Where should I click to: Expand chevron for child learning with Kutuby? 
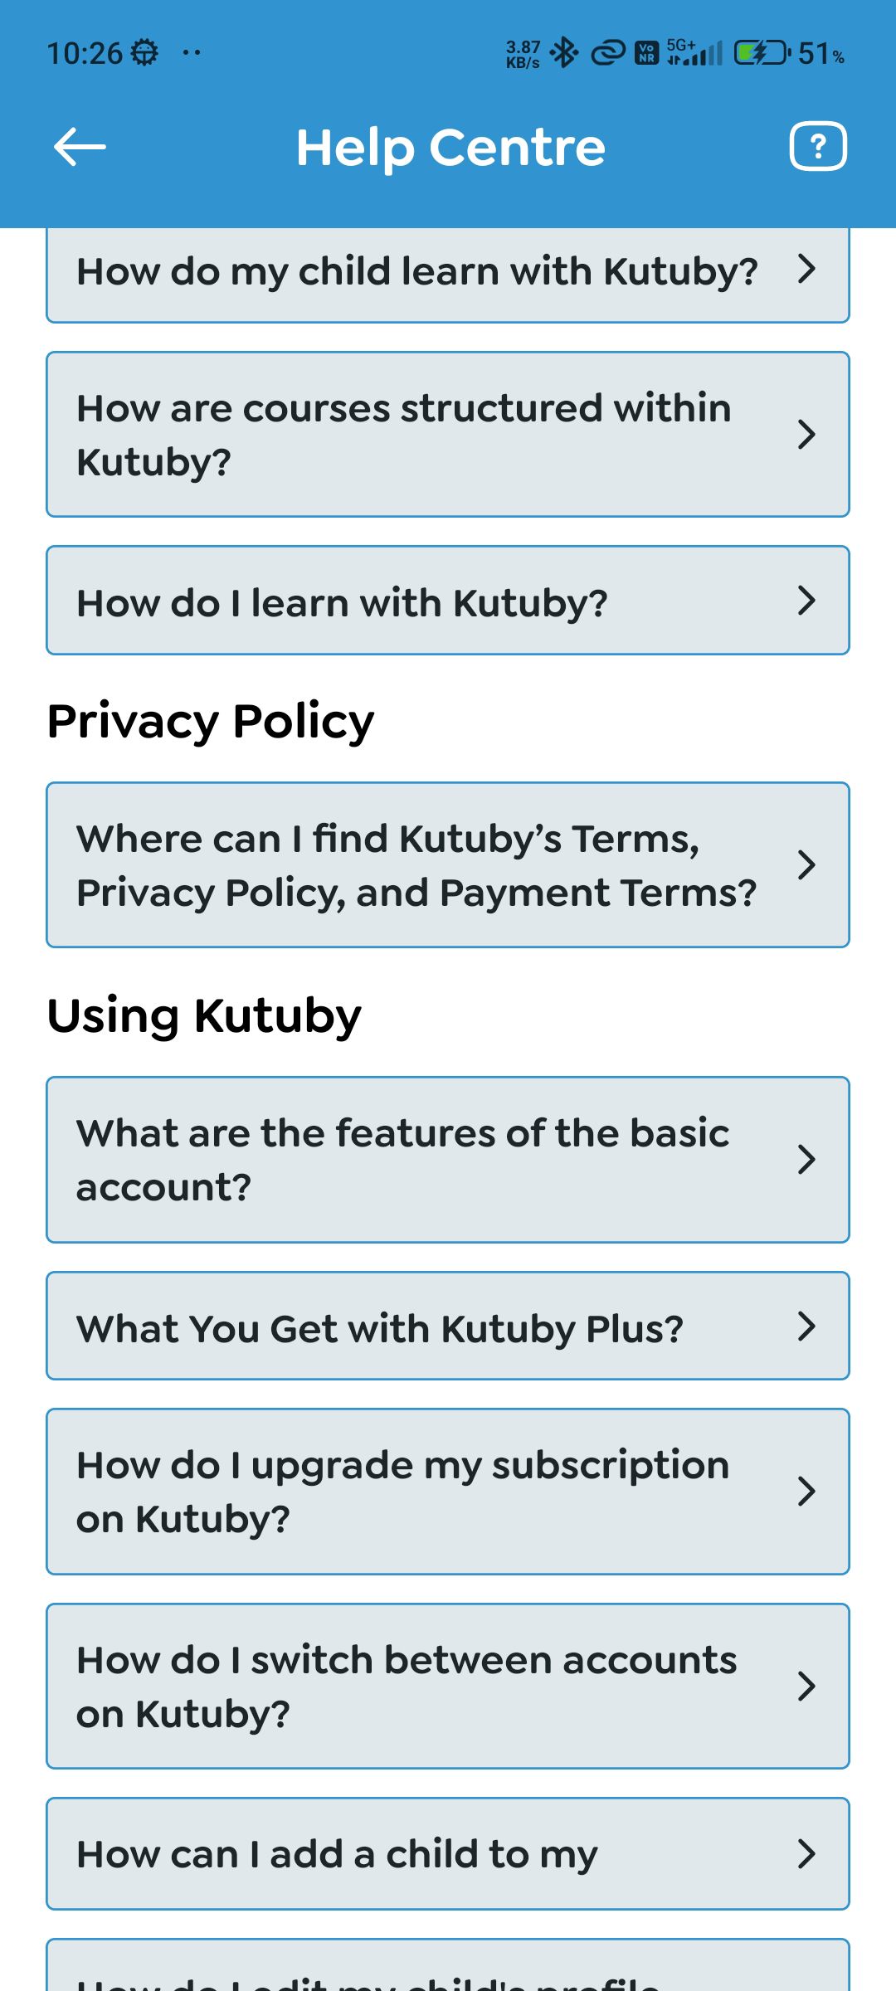[806, 269]
